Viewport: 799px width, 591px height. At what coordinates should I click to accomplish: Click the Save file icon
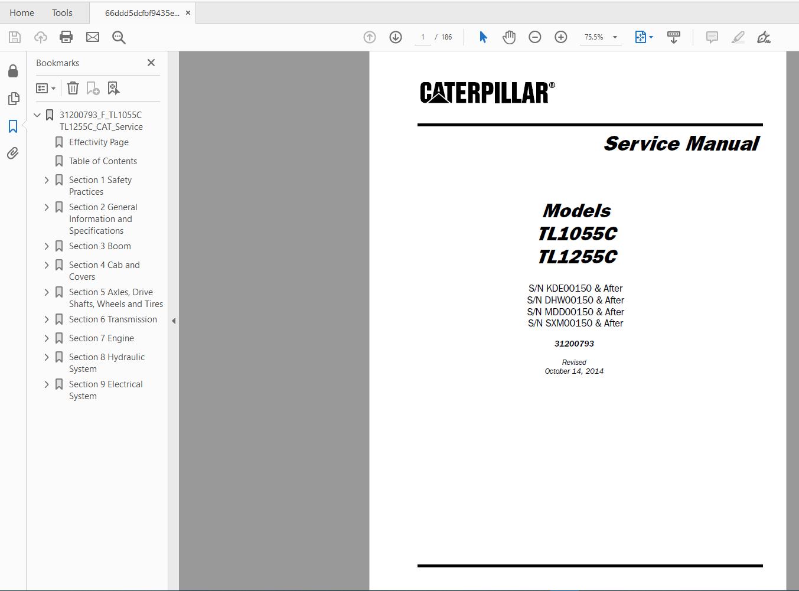15,37
